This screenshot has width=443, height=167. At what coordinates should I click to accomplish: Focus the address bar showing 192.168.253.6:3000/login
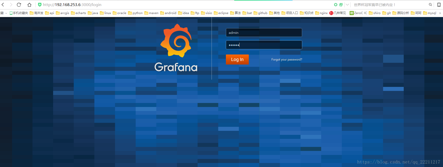click(72, 5)
